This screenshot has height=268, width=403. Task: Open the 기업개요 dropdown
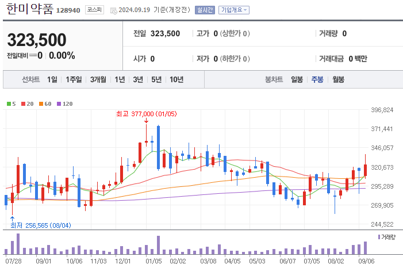coord(234,10)
